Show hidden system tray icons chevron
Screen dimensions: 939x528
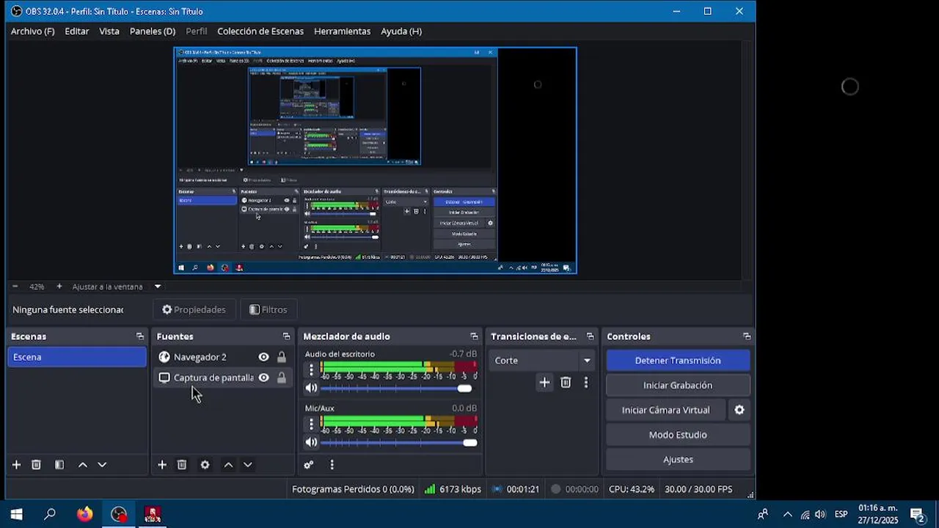[x=787, y=514]
